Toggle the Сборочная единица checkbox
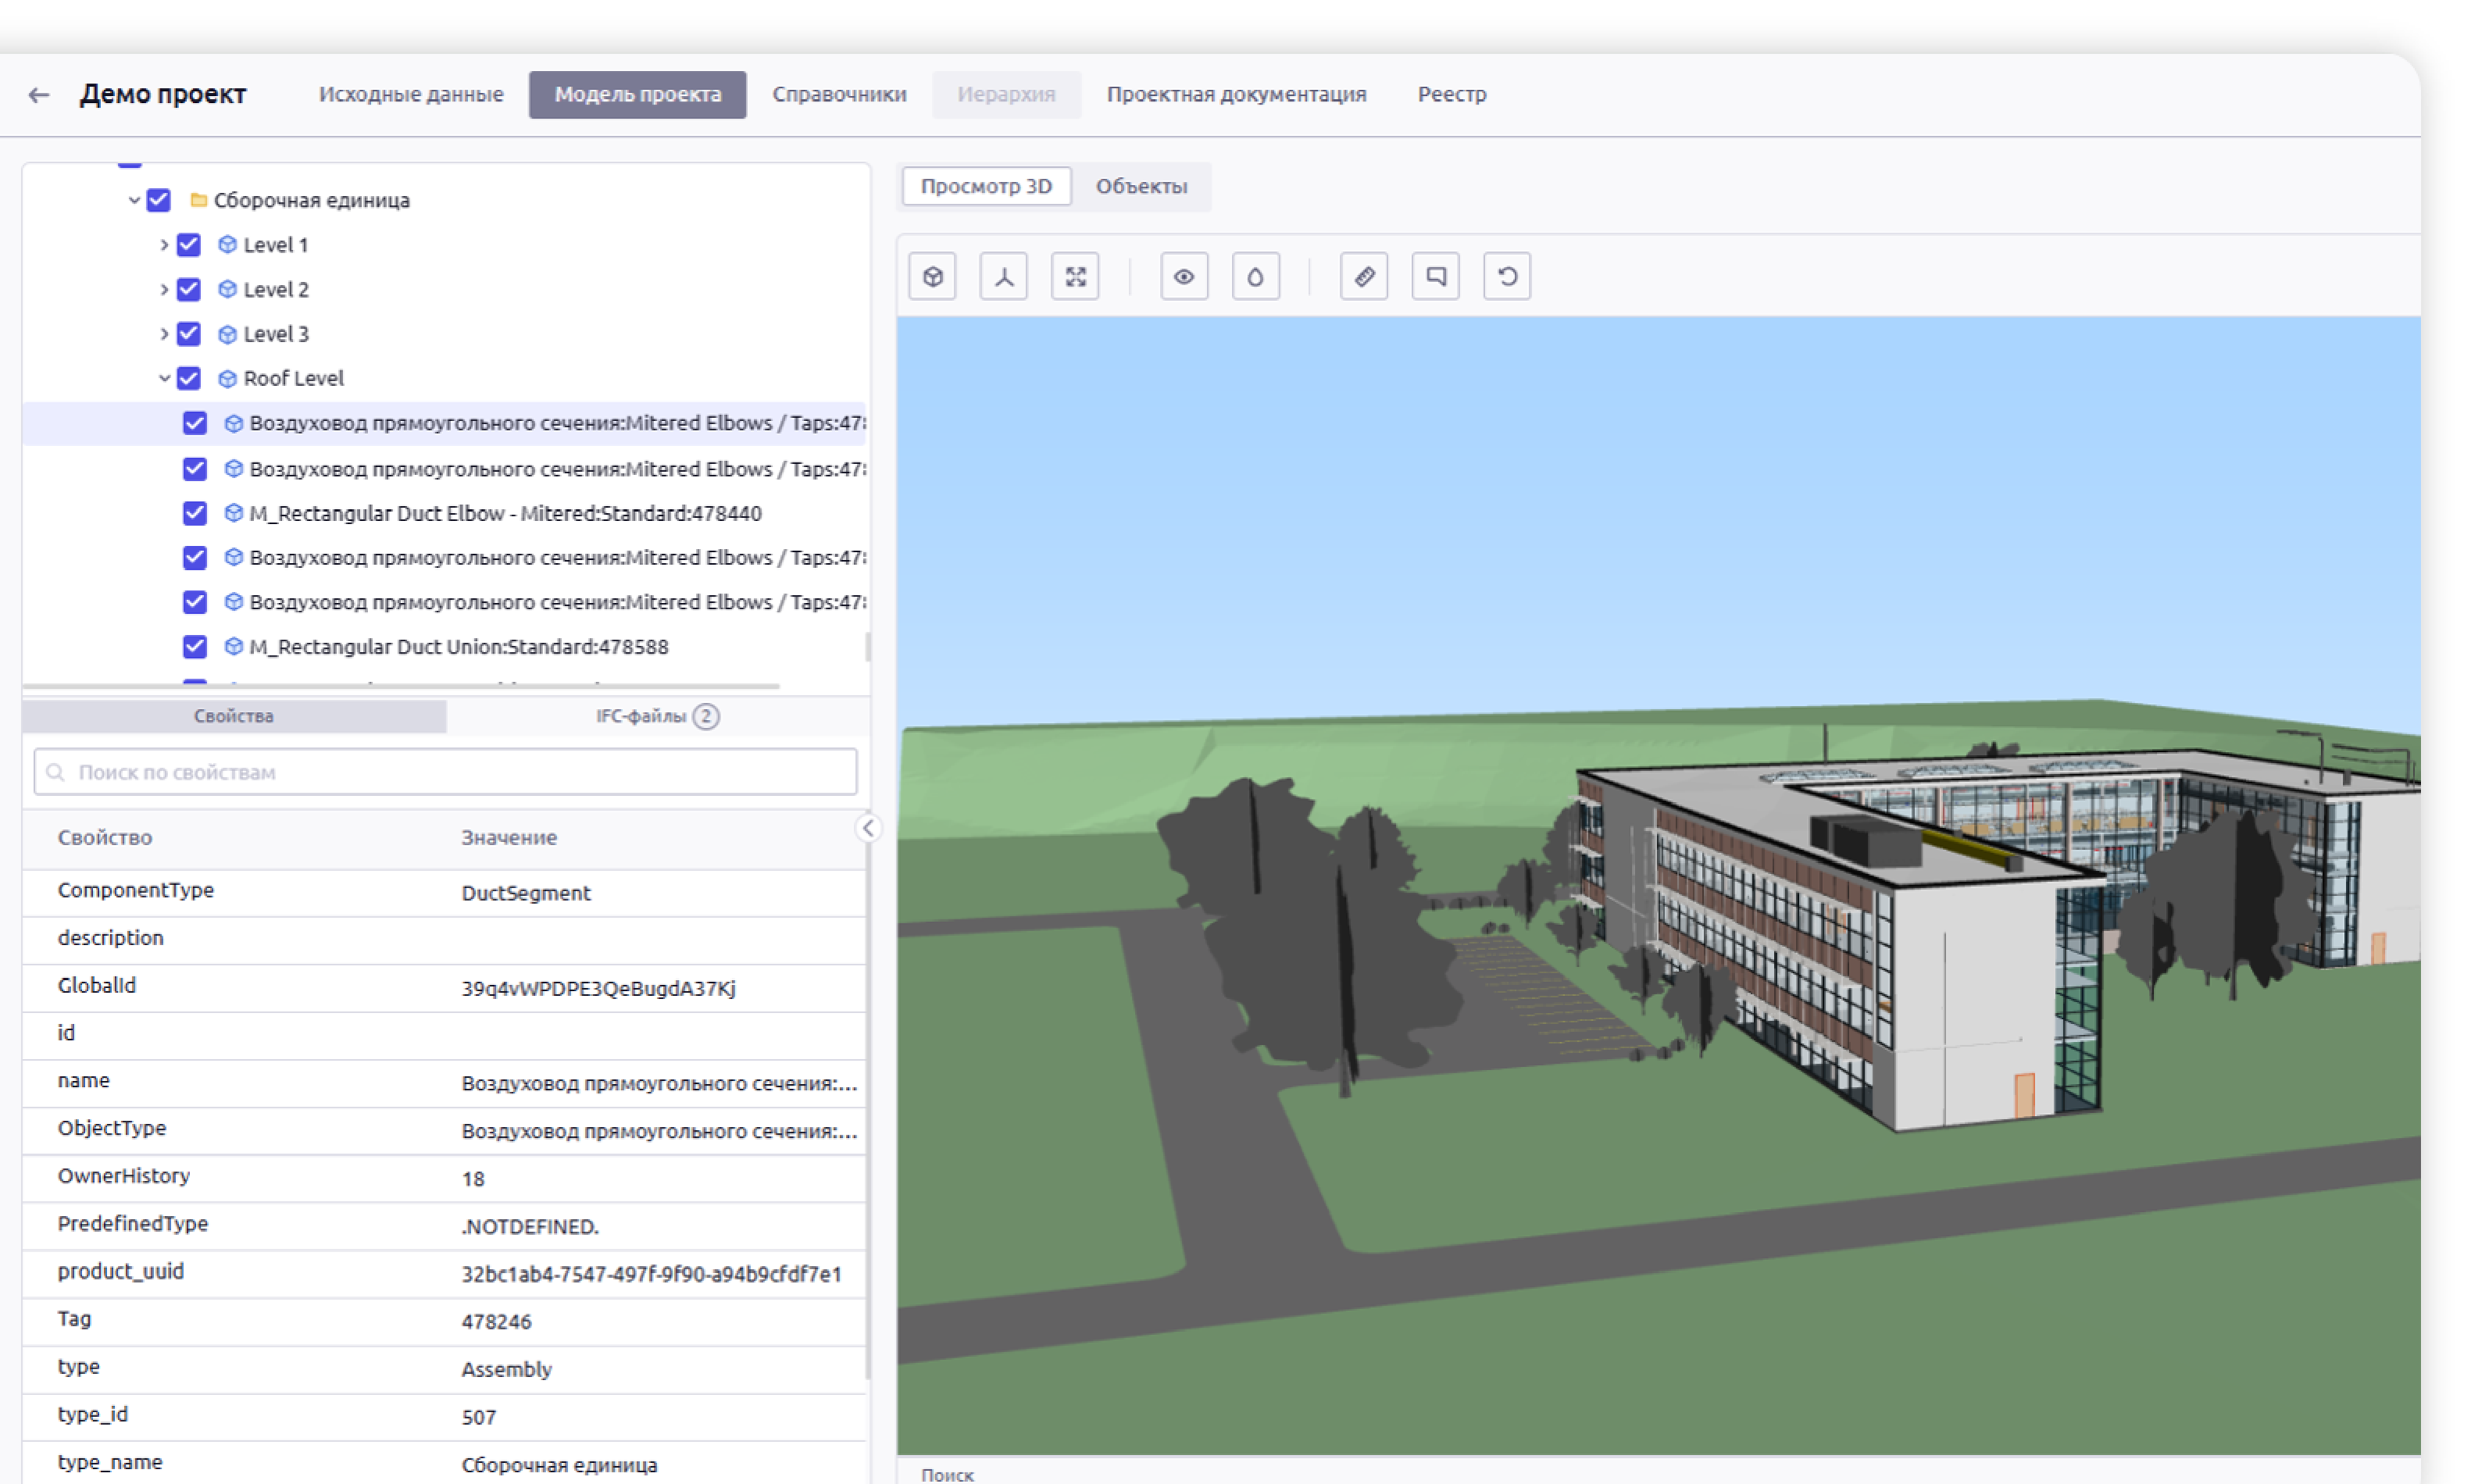 [158, 200]
